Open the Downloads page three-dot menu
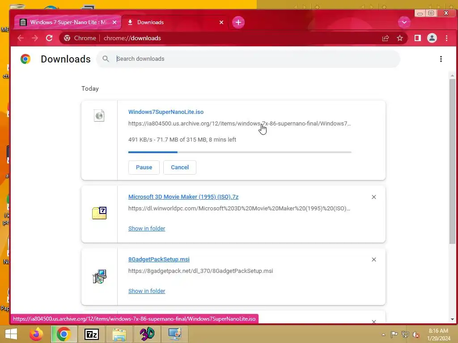This screenshot has height=343, width=458. pos(441,59)
